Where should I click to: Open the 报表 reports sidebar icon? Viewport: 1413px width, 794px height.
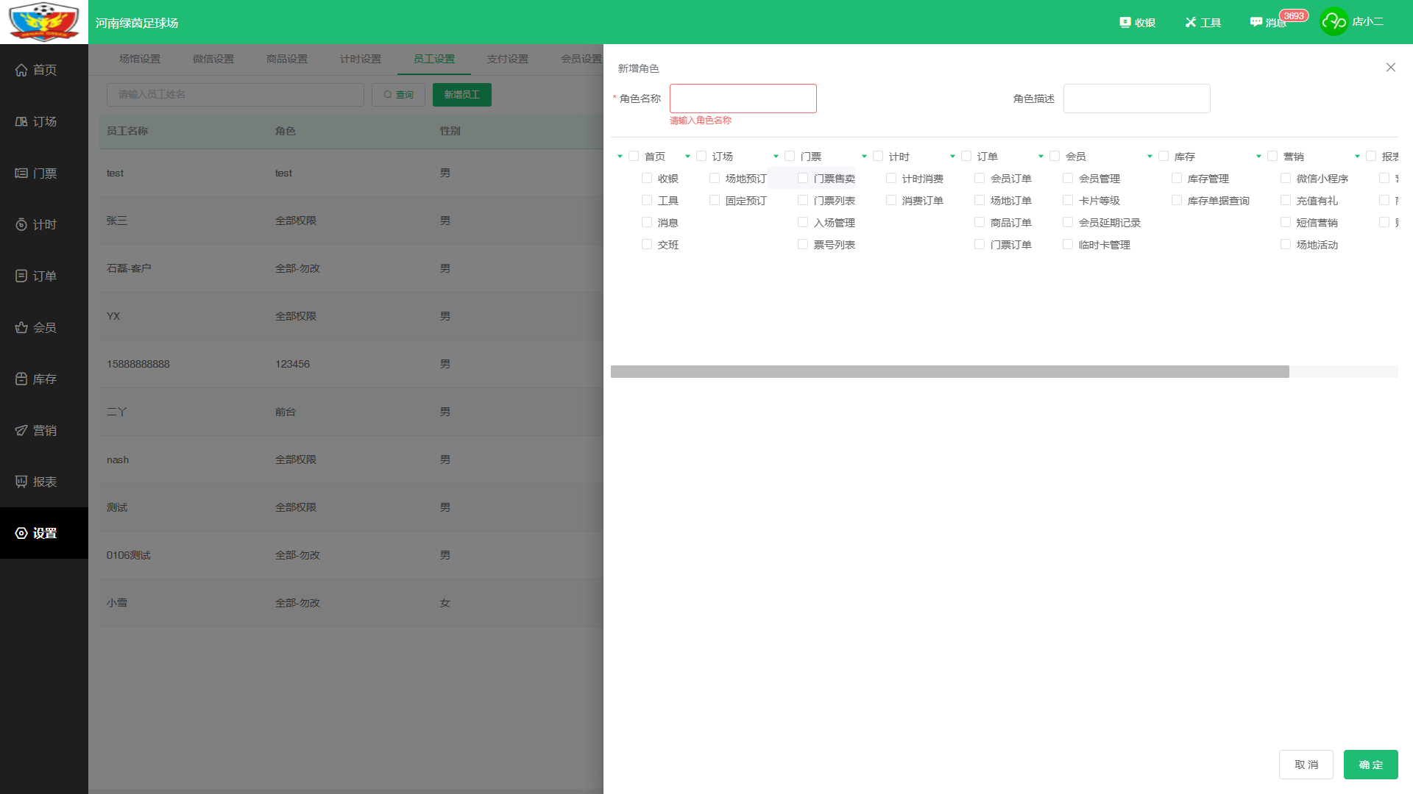coord(21,482)
